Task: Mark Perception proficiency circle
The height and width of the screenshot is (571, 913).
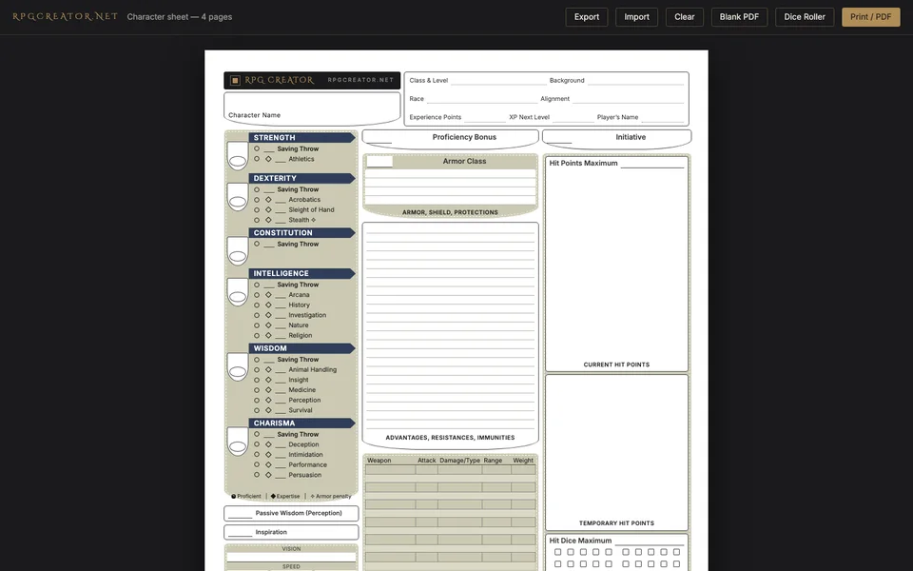Action: tap(257, 401)
